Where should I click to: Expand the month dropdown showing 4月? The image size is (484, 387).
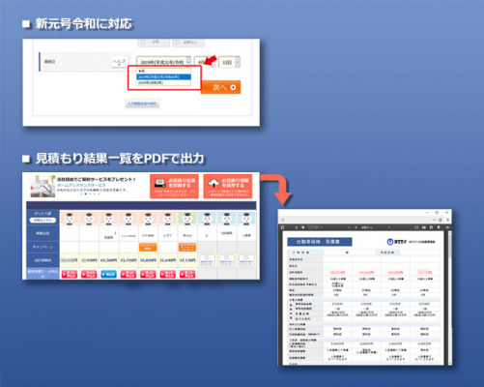[x=205, y=62]
